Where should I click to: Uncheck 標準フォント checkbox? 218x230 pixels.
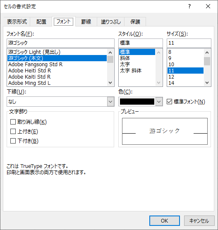pos(169,101)
